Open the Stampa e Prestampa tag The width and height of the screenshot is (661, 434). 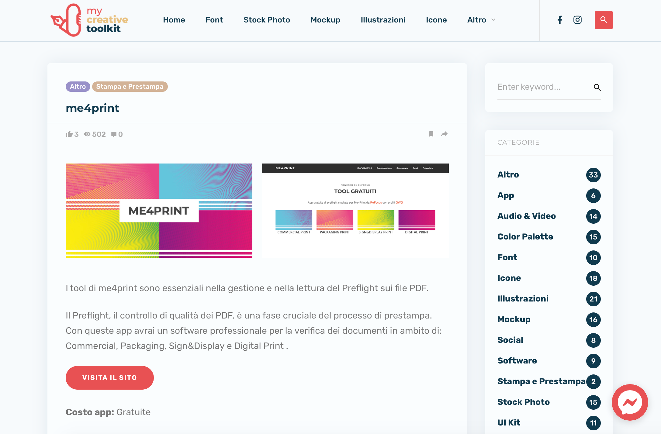130,87
